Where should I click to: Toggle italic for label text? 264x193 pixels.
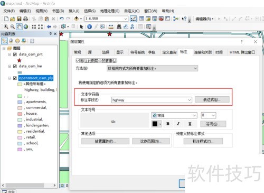point(178,124)
